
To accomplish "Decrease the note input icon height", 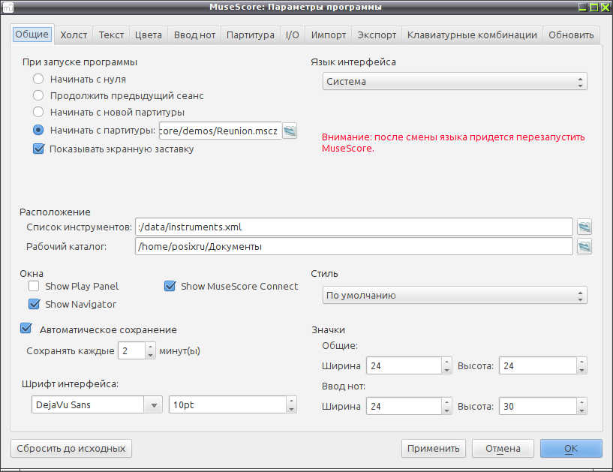I will point(581,410).
